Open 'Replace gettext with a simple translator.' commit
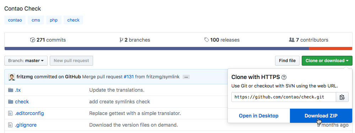The height and width of the screenshot is (133, 355). coord(135,113)
